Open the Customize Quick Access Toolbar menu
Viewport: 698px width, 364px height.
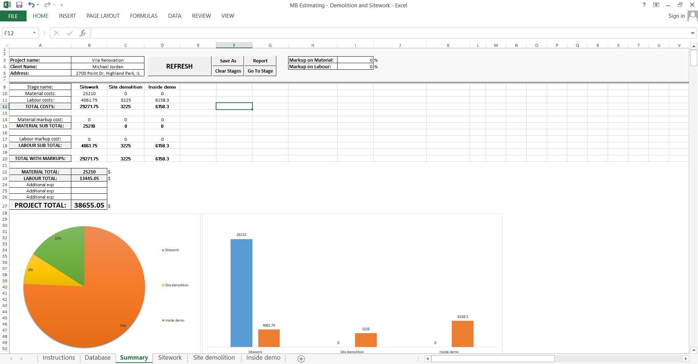61,5
